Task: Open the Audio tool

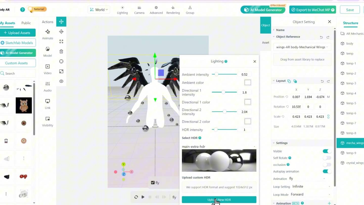Action: pyautogui.click(x=47, y=86)
